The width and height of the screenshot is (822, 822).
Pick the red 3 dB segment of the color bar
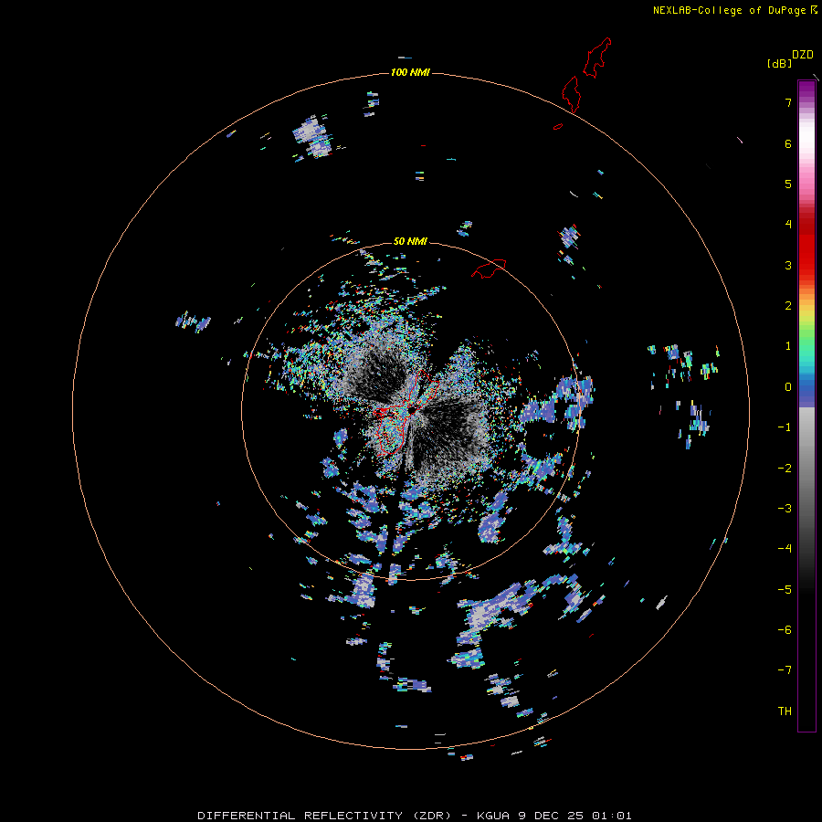806,265
